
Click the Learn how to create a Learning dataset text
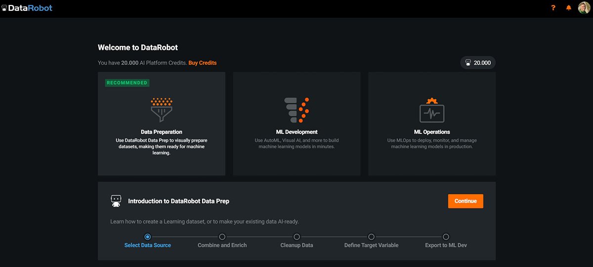tap(205, 222)
